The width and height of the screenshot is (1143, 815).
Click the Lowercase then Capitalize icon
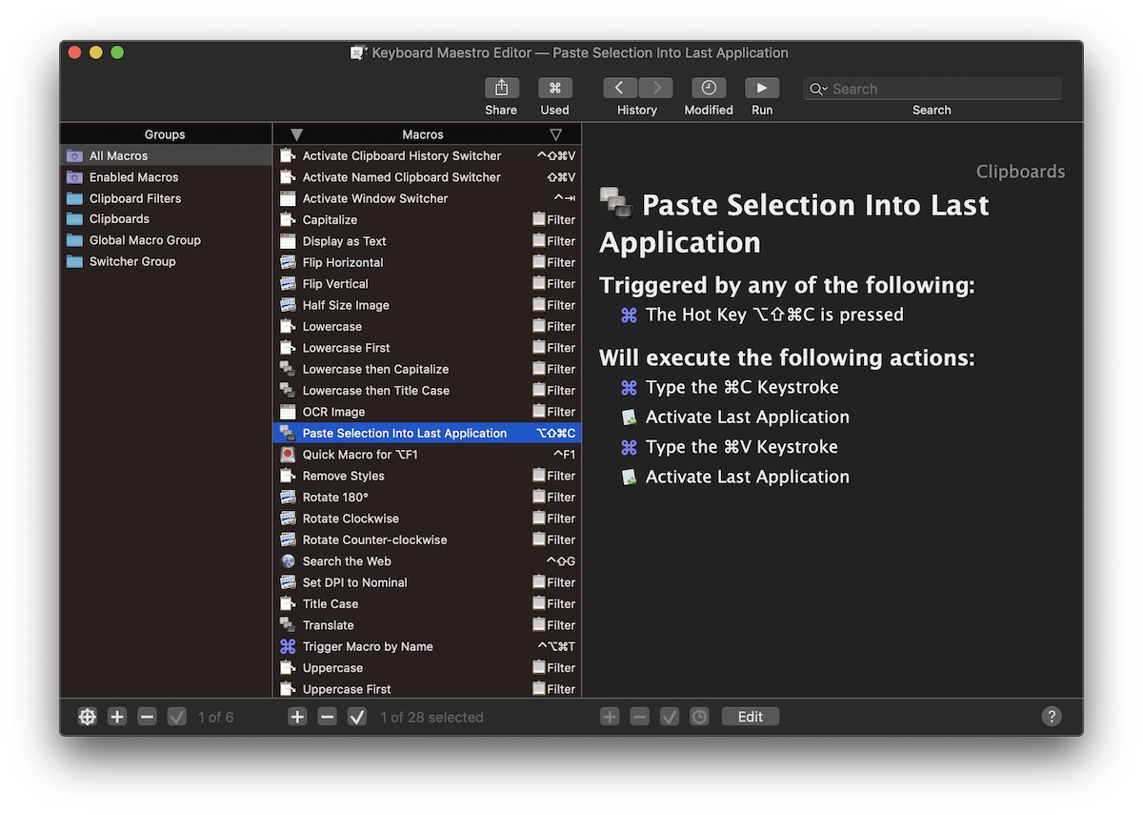pyautogui.click(x=288, y=369)
